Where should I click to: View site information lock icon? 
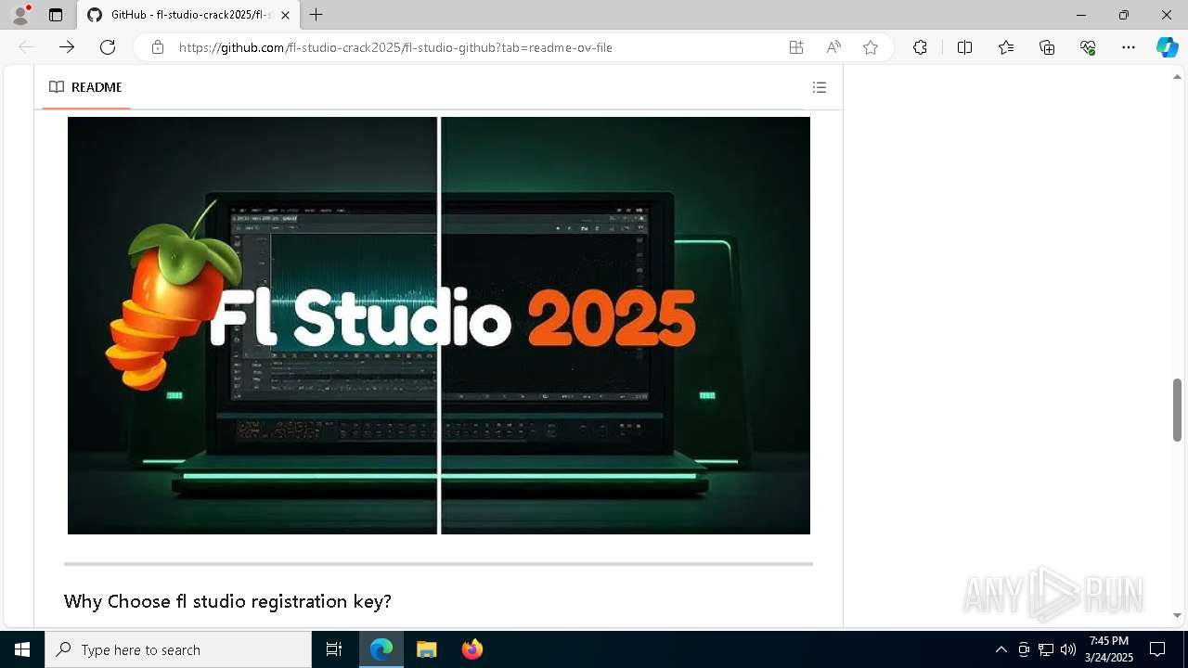[158, 47]
